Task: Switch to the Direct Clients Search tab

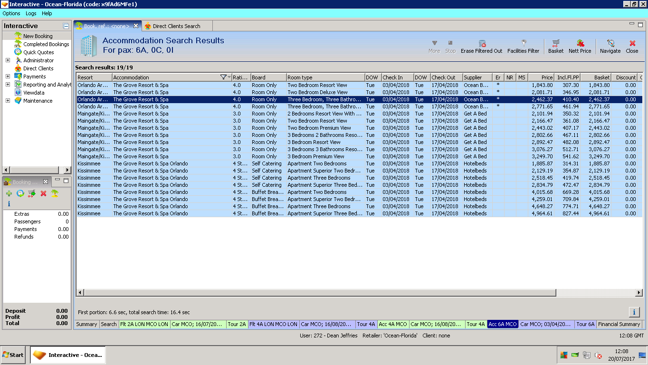Action: pos(176,26)
